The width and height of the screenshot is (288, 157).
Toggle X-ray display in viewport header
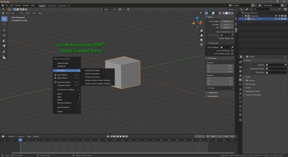point(220,13)
